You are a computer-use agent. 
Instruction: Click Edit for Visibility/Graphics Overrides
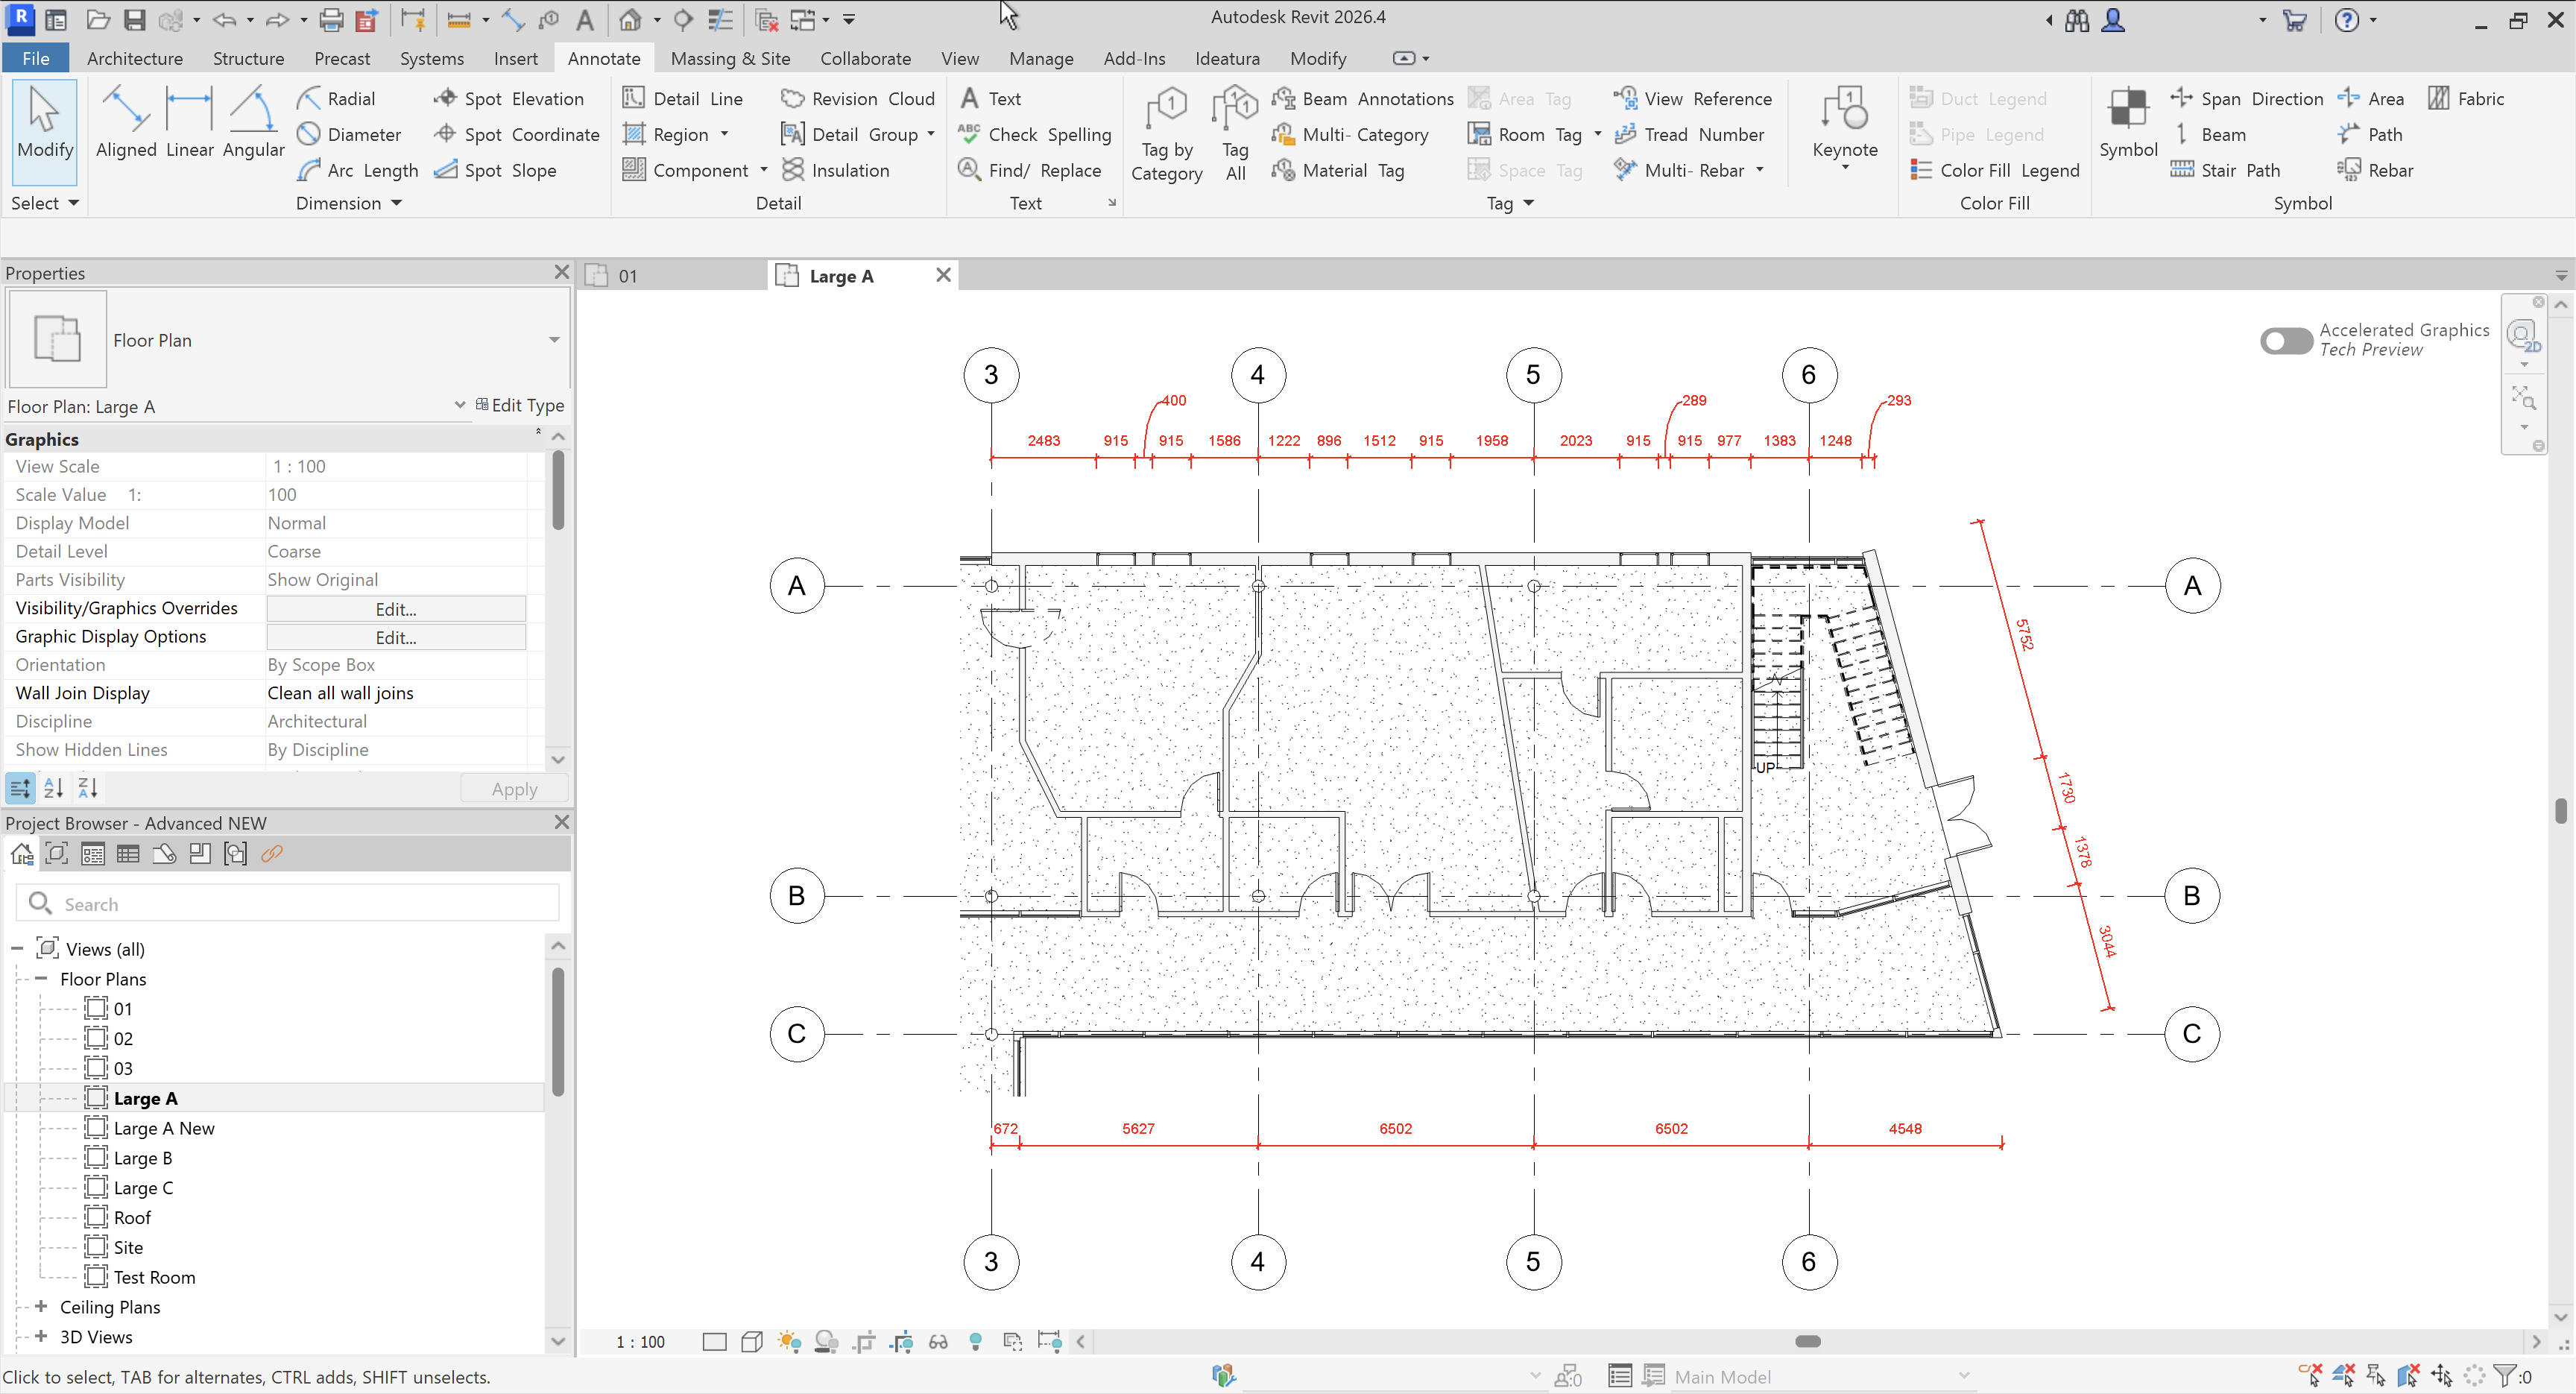click(x=396, y=608)
